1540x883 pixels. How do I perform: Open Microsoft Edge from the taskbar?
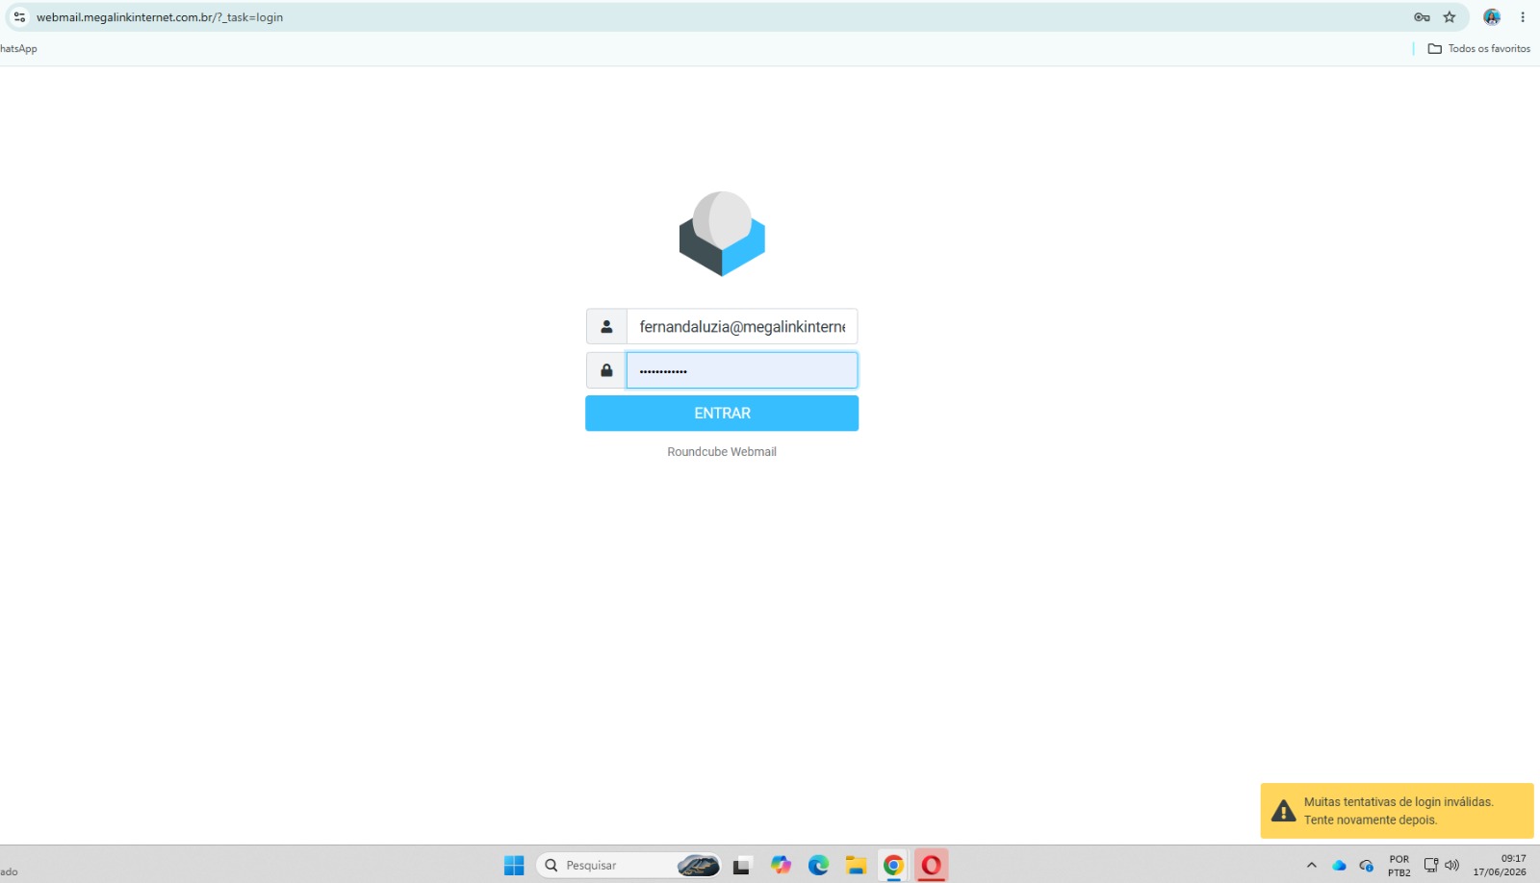[x=818, y=866]
